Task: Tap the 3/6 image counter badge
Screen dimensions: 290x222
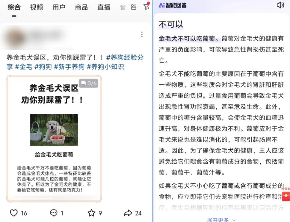Action: (x=89, y=83)
